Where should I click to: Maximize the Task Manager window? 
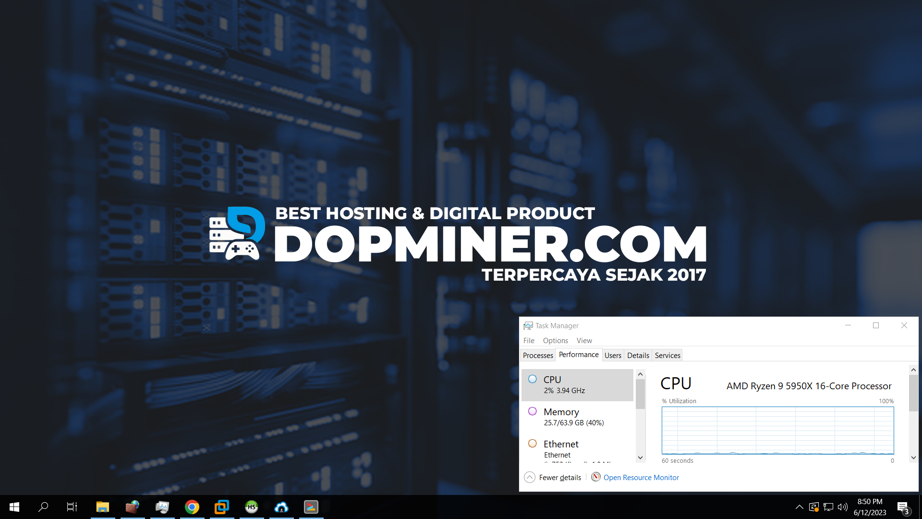click(x=876, y=325)
